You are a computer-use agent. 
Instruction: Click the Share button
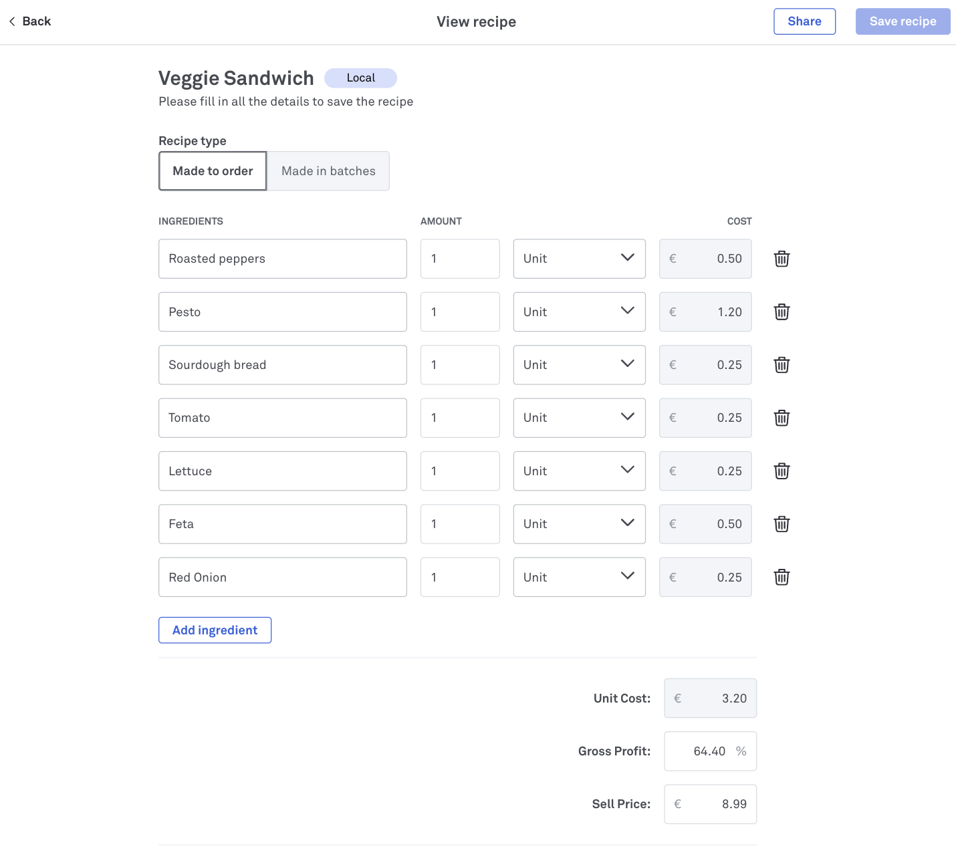[804, 21]
